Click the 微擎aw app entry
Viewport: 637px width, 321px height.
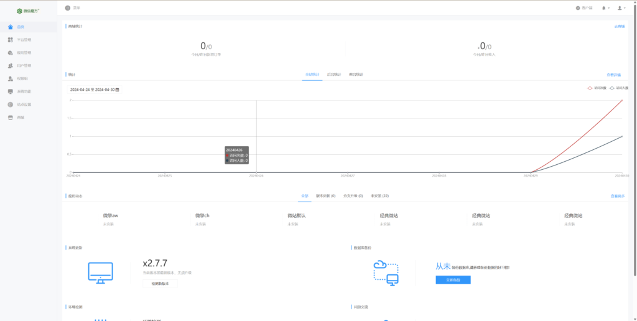pyautogui.click(x=111, y=216)
